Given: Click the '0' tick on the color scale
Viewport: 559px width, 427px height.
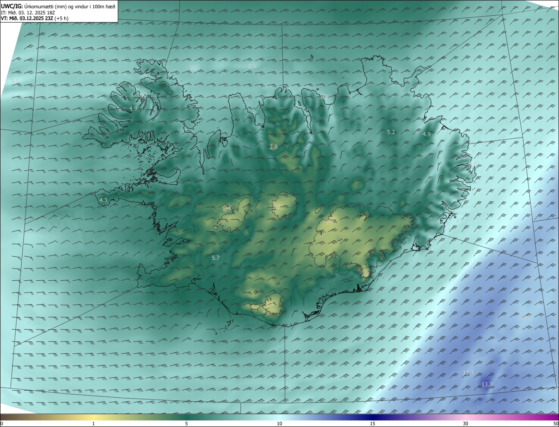Looking at the screenshot, I should click(x=2, y=424).
